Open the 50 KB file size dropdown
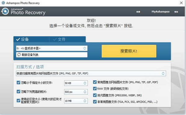This screenshot has width=186, height=115. point(76,83)
